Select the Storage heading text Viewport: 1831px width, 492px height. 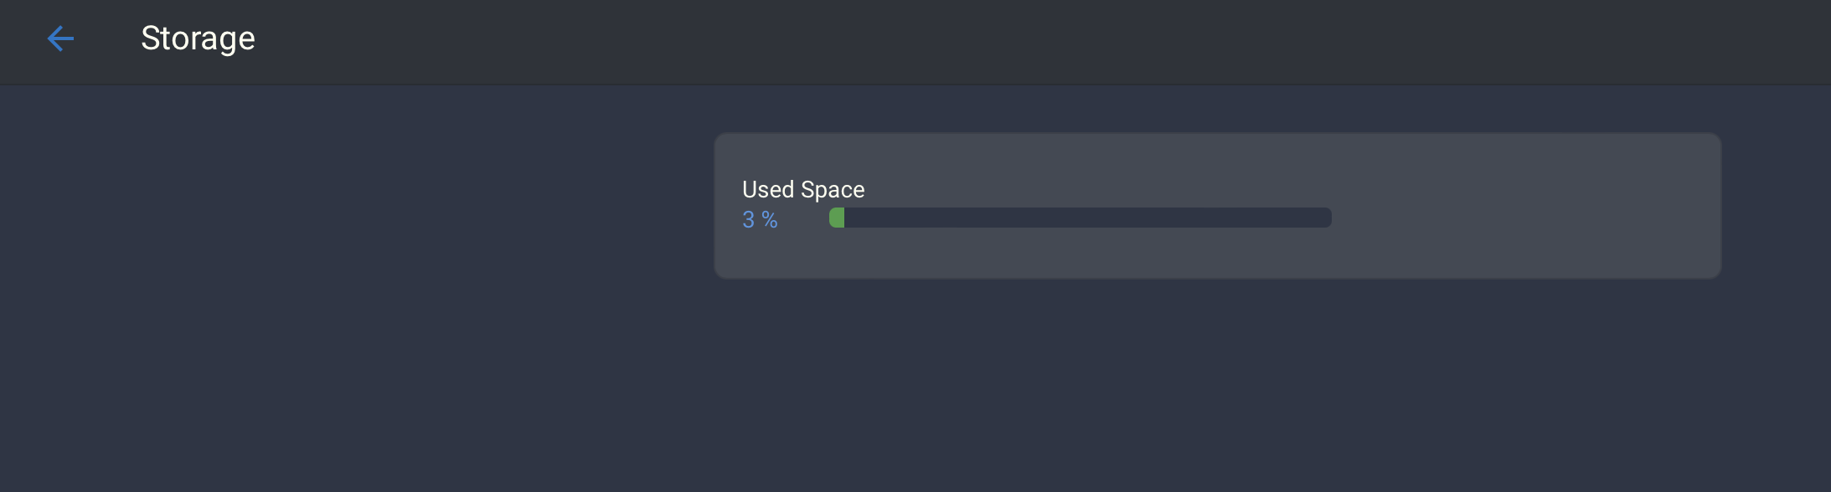click(198, 38)
